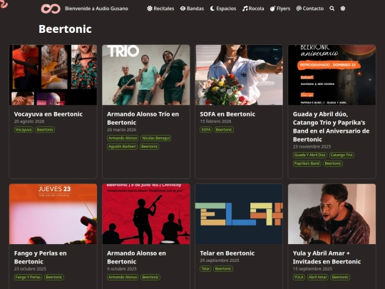Select the YULA tag
This screenshot has width=385, height=289.
click(299, 277)
